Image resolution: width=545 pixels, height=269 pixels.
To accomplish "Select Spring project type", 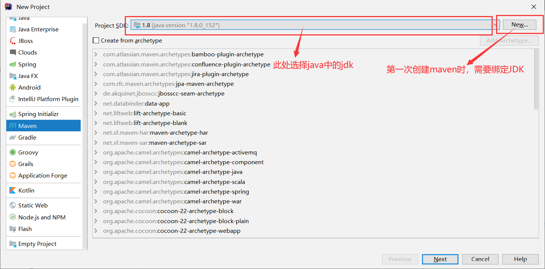I will pos(43,64).
